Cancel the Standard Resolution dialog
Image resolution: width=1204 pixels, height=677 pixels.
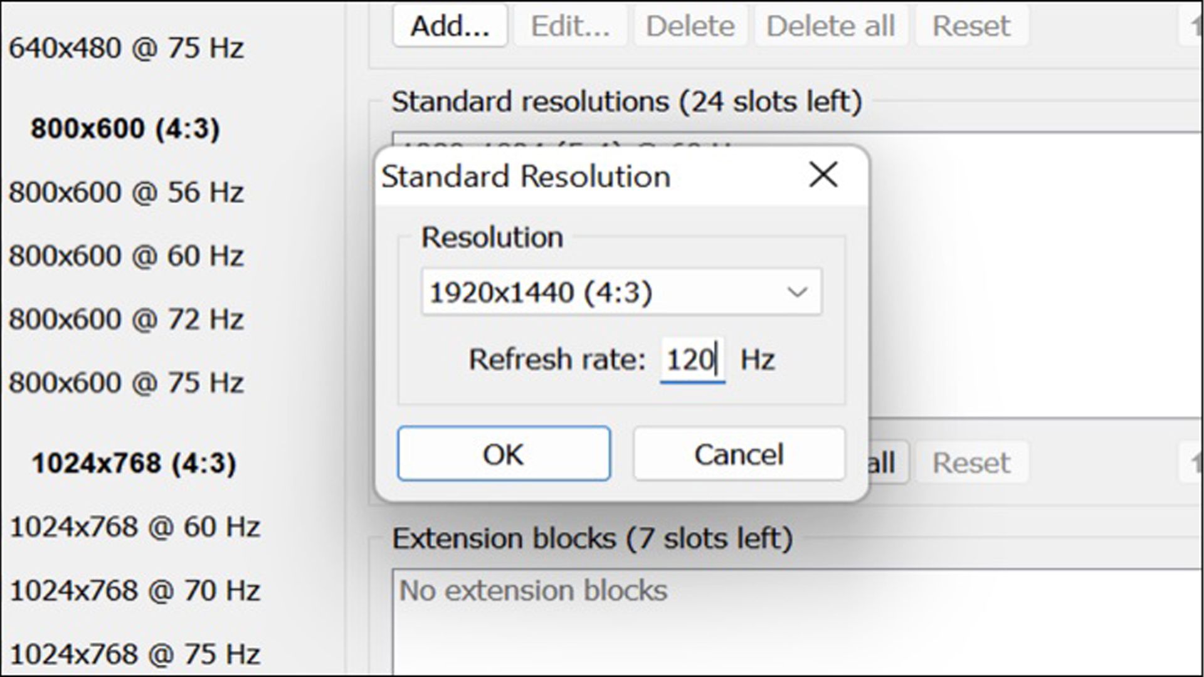[x=739, y=454]
